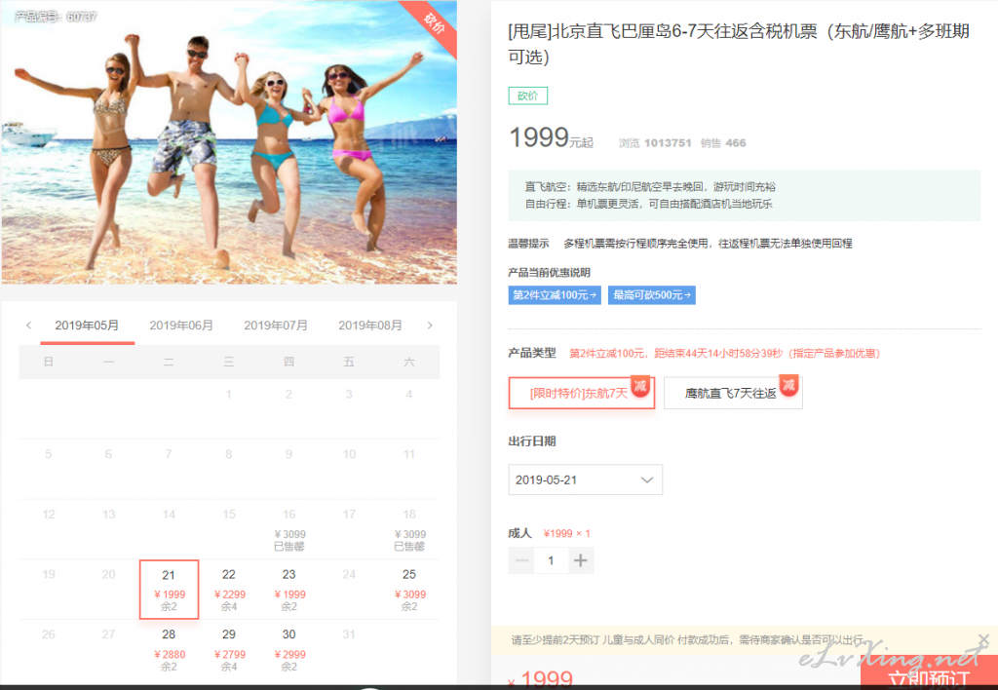This screenshot has height=690, width=998.
Task: Switch to 2019年07月 calendar tab
Action: (x=276, y=326)
